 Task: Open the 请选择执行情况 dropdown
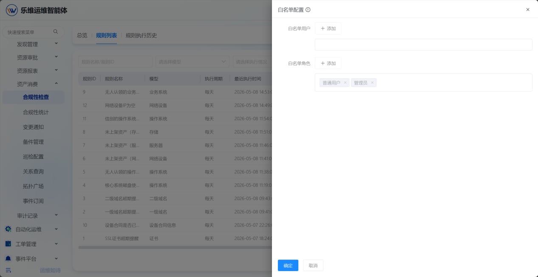[x=252, y=62]
